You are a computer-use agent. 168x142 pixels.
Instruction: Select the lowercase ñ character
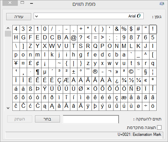coord(45,98)
